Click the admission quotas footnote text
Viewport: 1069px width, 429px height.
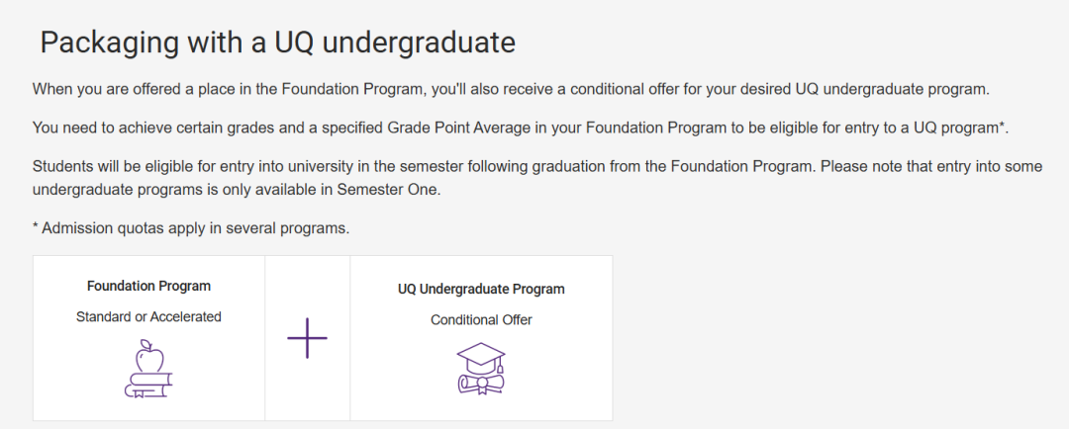pyautogui.click(x=191, y=228)
